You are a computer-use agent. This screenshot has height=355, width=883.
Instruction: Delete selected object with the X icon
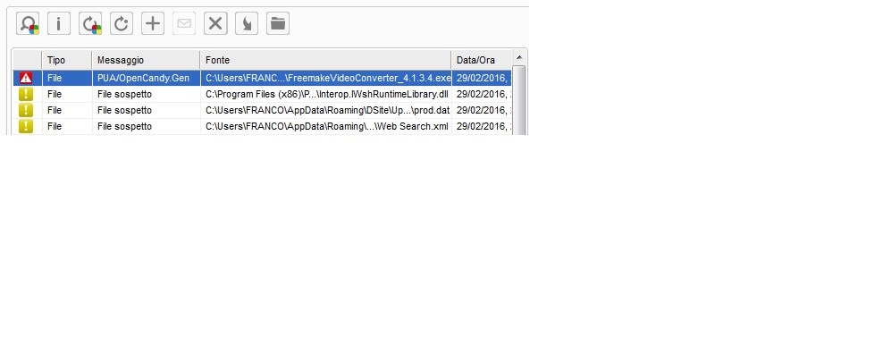tap(215, 23)
